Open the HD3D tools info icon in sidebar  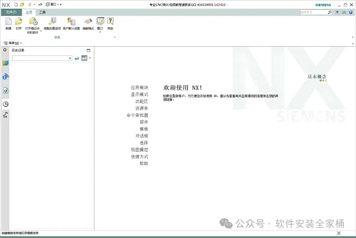tap(6, 77)
